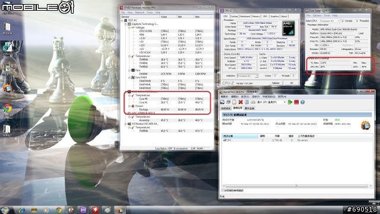Image resolution: width=380 pixels, height=214 pixels.
Task: Switch to the About tab in CPU-Z
Action: [284, 17]
